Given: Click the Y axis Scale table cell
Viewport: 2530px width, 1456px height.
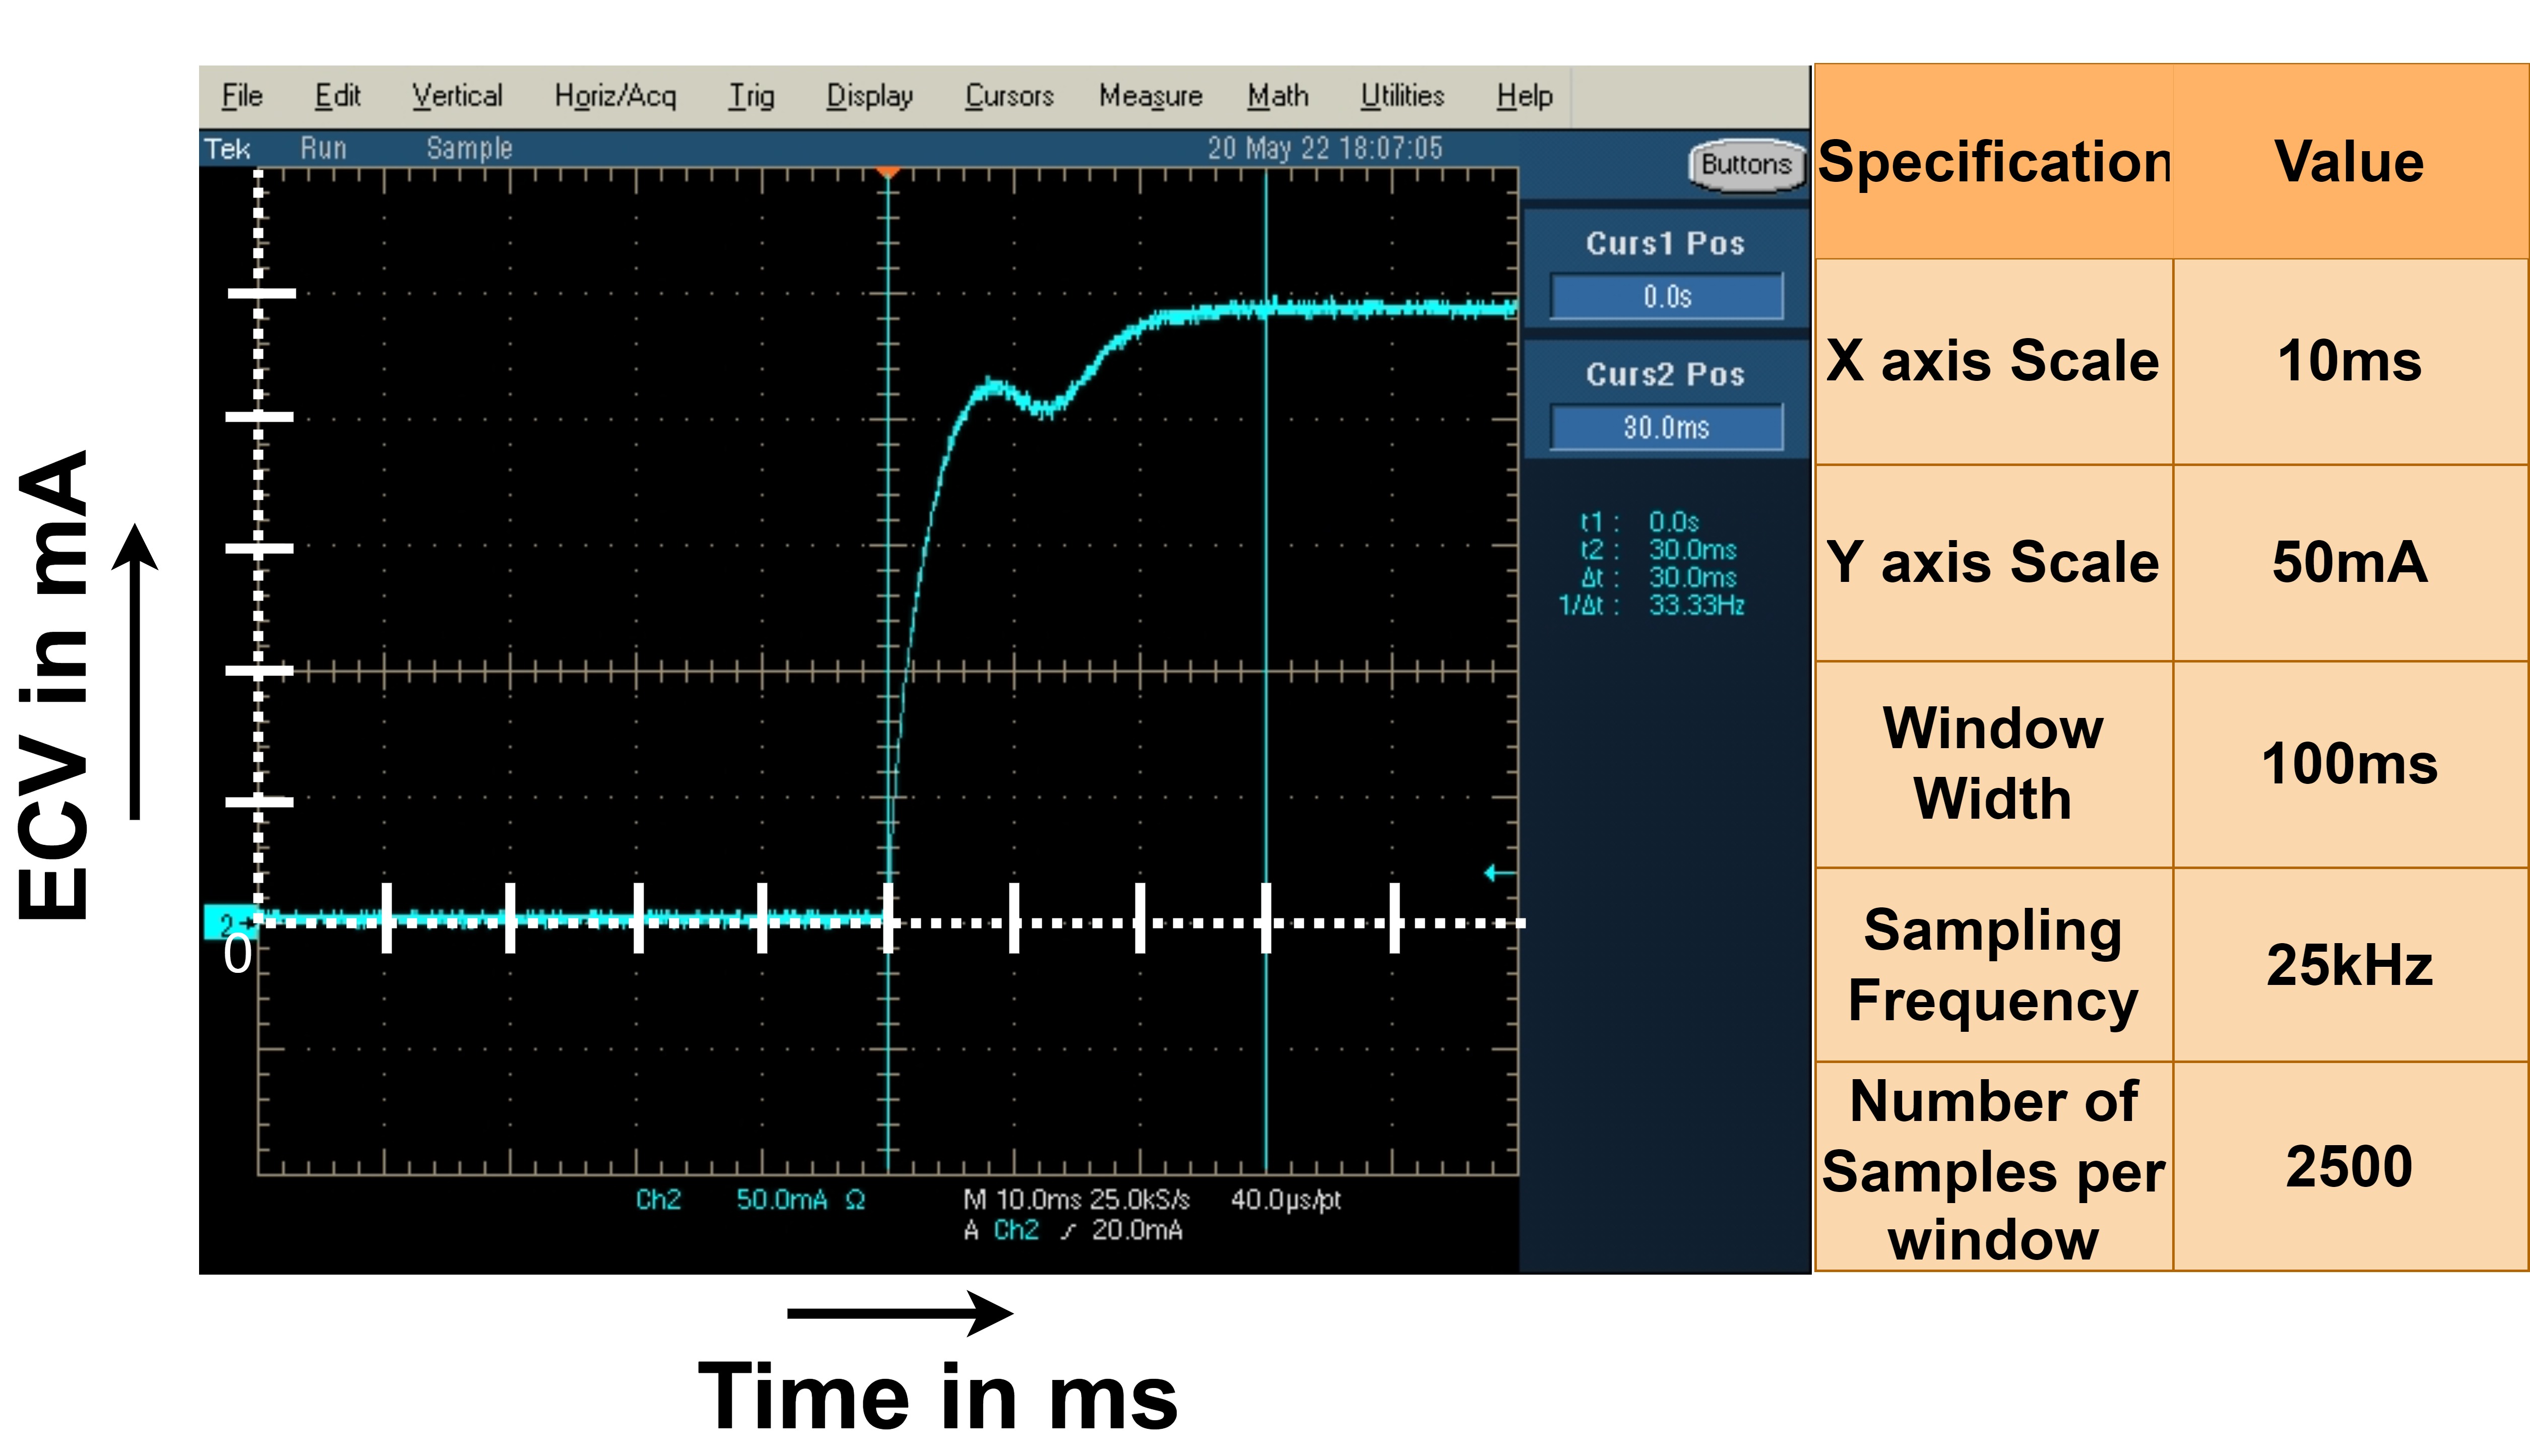Looking at the screenshot, I should coord(1994,562).
